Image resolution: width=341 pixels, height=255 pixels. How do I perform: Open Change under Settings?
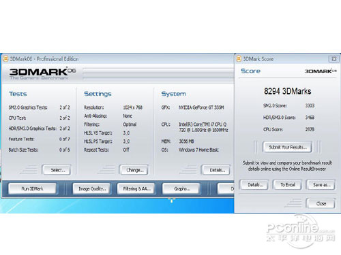click(x=134, y=170)
